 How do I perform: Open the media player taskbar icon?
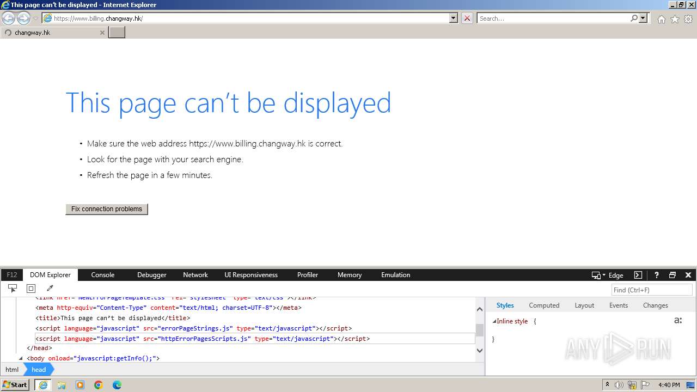[x=80, y=385]
